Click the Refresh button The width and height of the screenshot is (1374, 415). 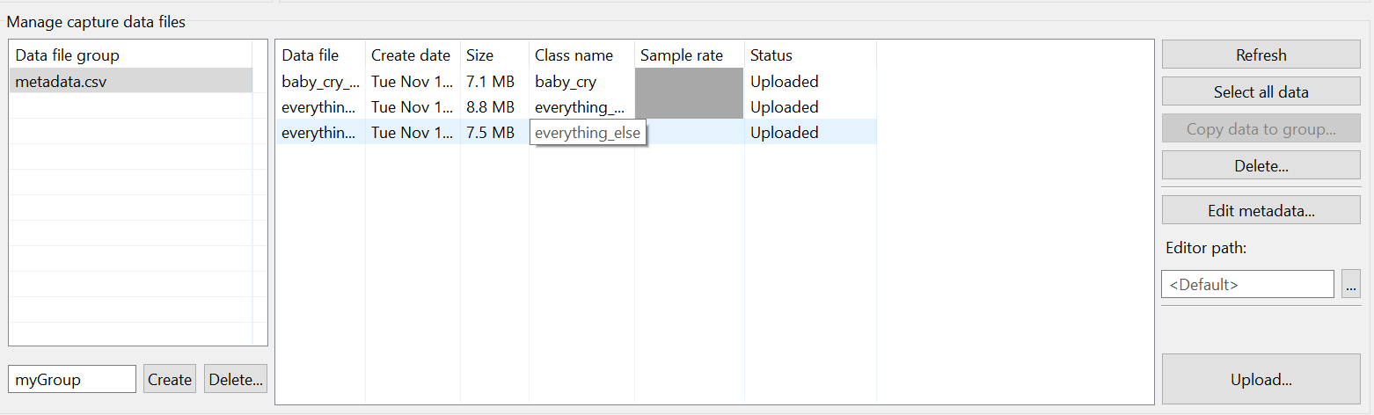click(1261, 55)
